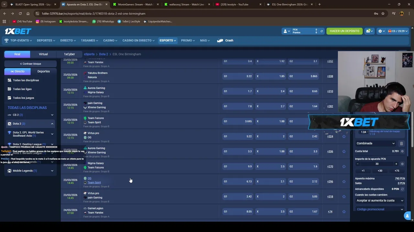Open the chat support bubble icon
414x232 pixels.
(x=408, y=216)
